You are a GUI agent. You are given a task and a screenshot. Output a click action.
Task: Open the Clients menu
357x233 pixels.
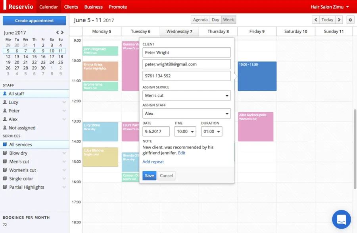coord(71,7)
